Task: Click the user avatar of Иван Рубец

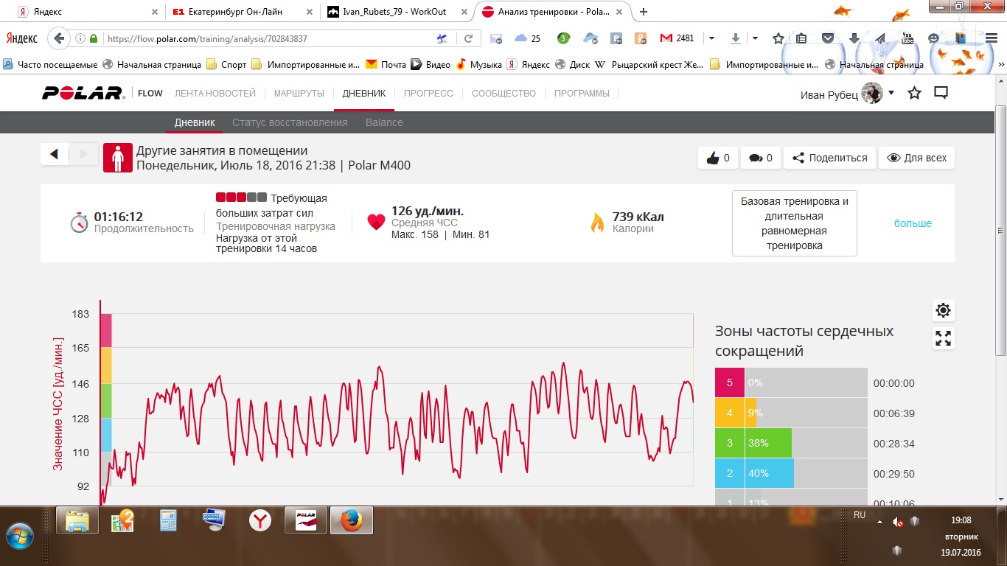Action: (x=872, y=94)
